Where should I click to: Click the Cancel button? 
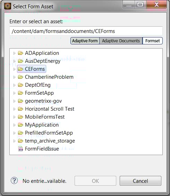(x=141, y=181)
